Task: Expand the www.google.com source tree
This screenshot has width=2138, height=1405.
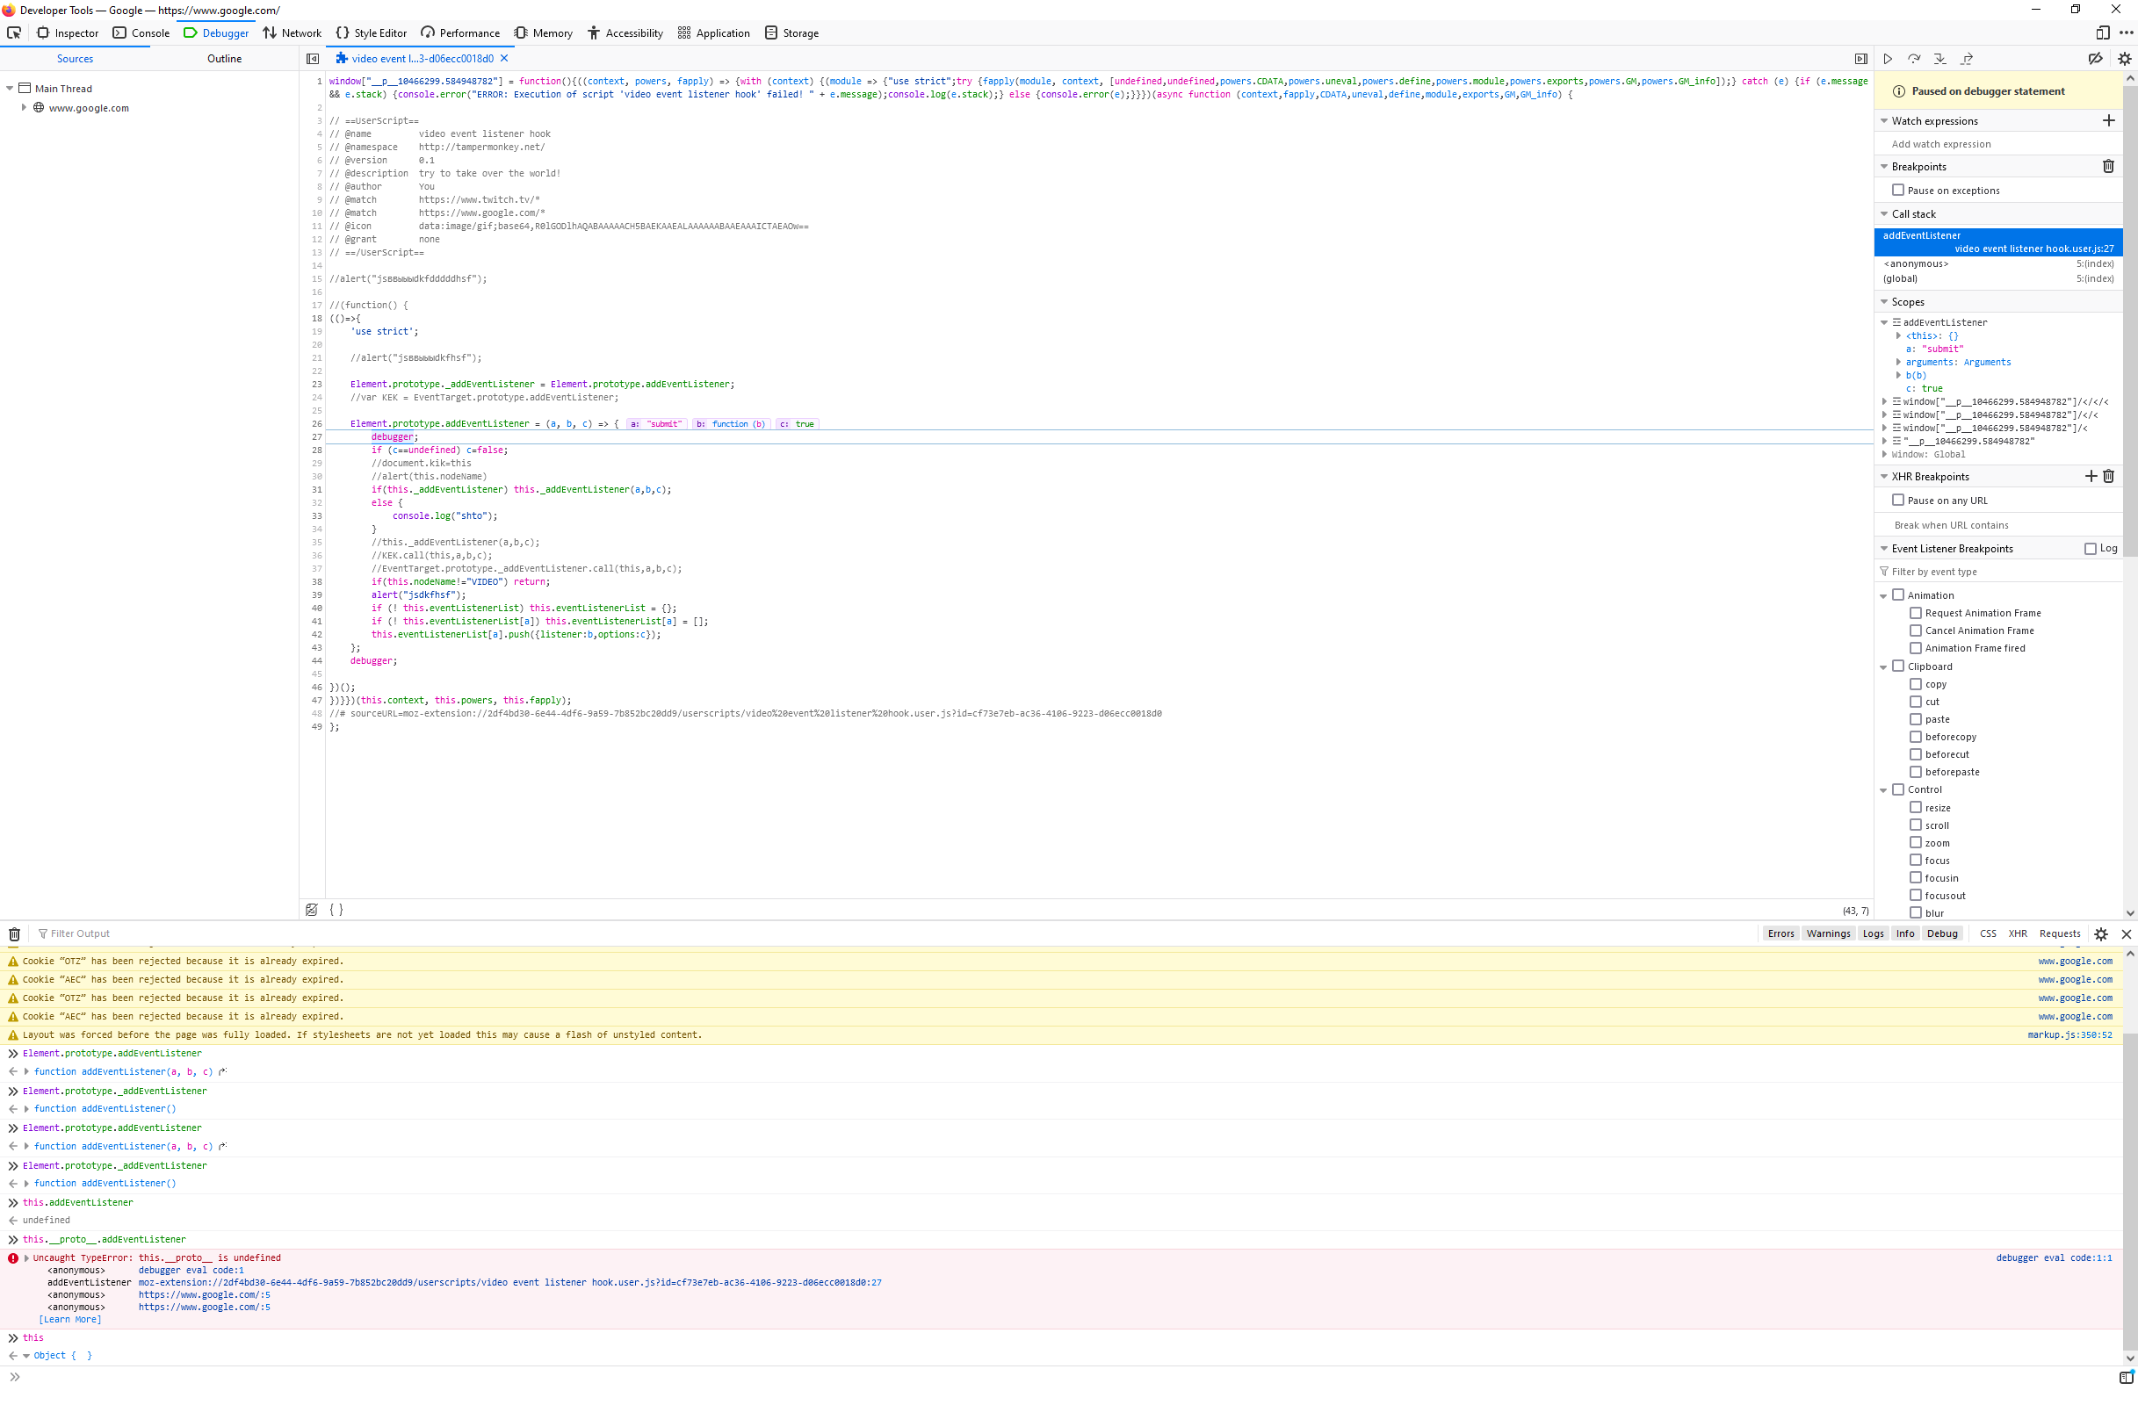Action: coord(23,107)
